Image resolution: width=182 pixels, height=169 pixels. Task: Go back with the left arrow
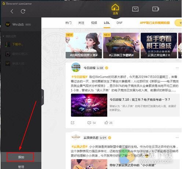[12, 11]
